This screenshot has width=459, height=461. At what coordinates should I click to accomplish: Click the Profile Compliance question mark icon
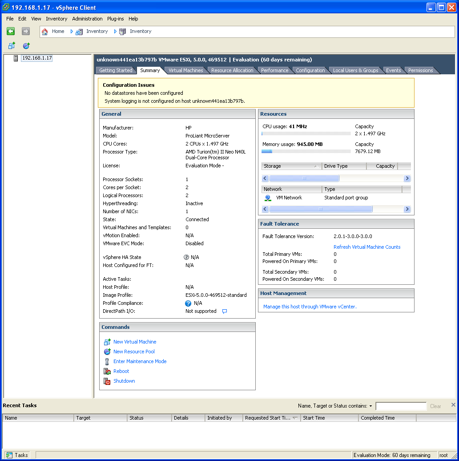point(188,303)
